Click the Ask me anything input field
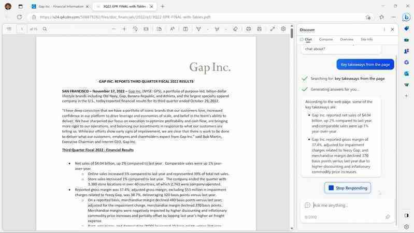414x233 pixels. [x=349, y=205]
